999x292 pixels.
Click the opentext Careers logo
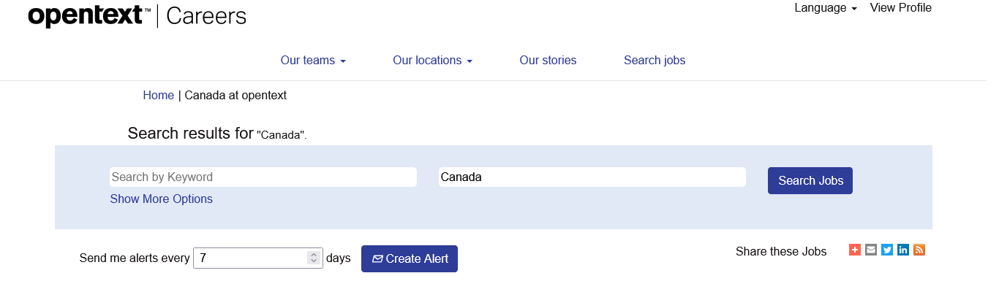137,15
